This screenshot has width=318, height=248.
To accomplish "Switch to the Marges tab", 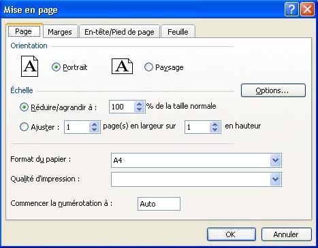I will (x=60, y=32).
